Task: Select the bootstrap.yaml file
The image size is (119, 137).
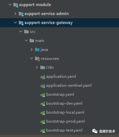Action: coord(60,94)
